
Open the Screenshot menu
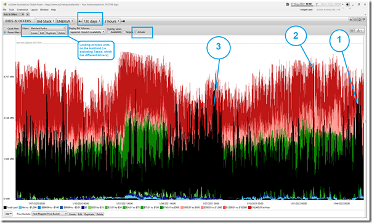coord(22,10)
